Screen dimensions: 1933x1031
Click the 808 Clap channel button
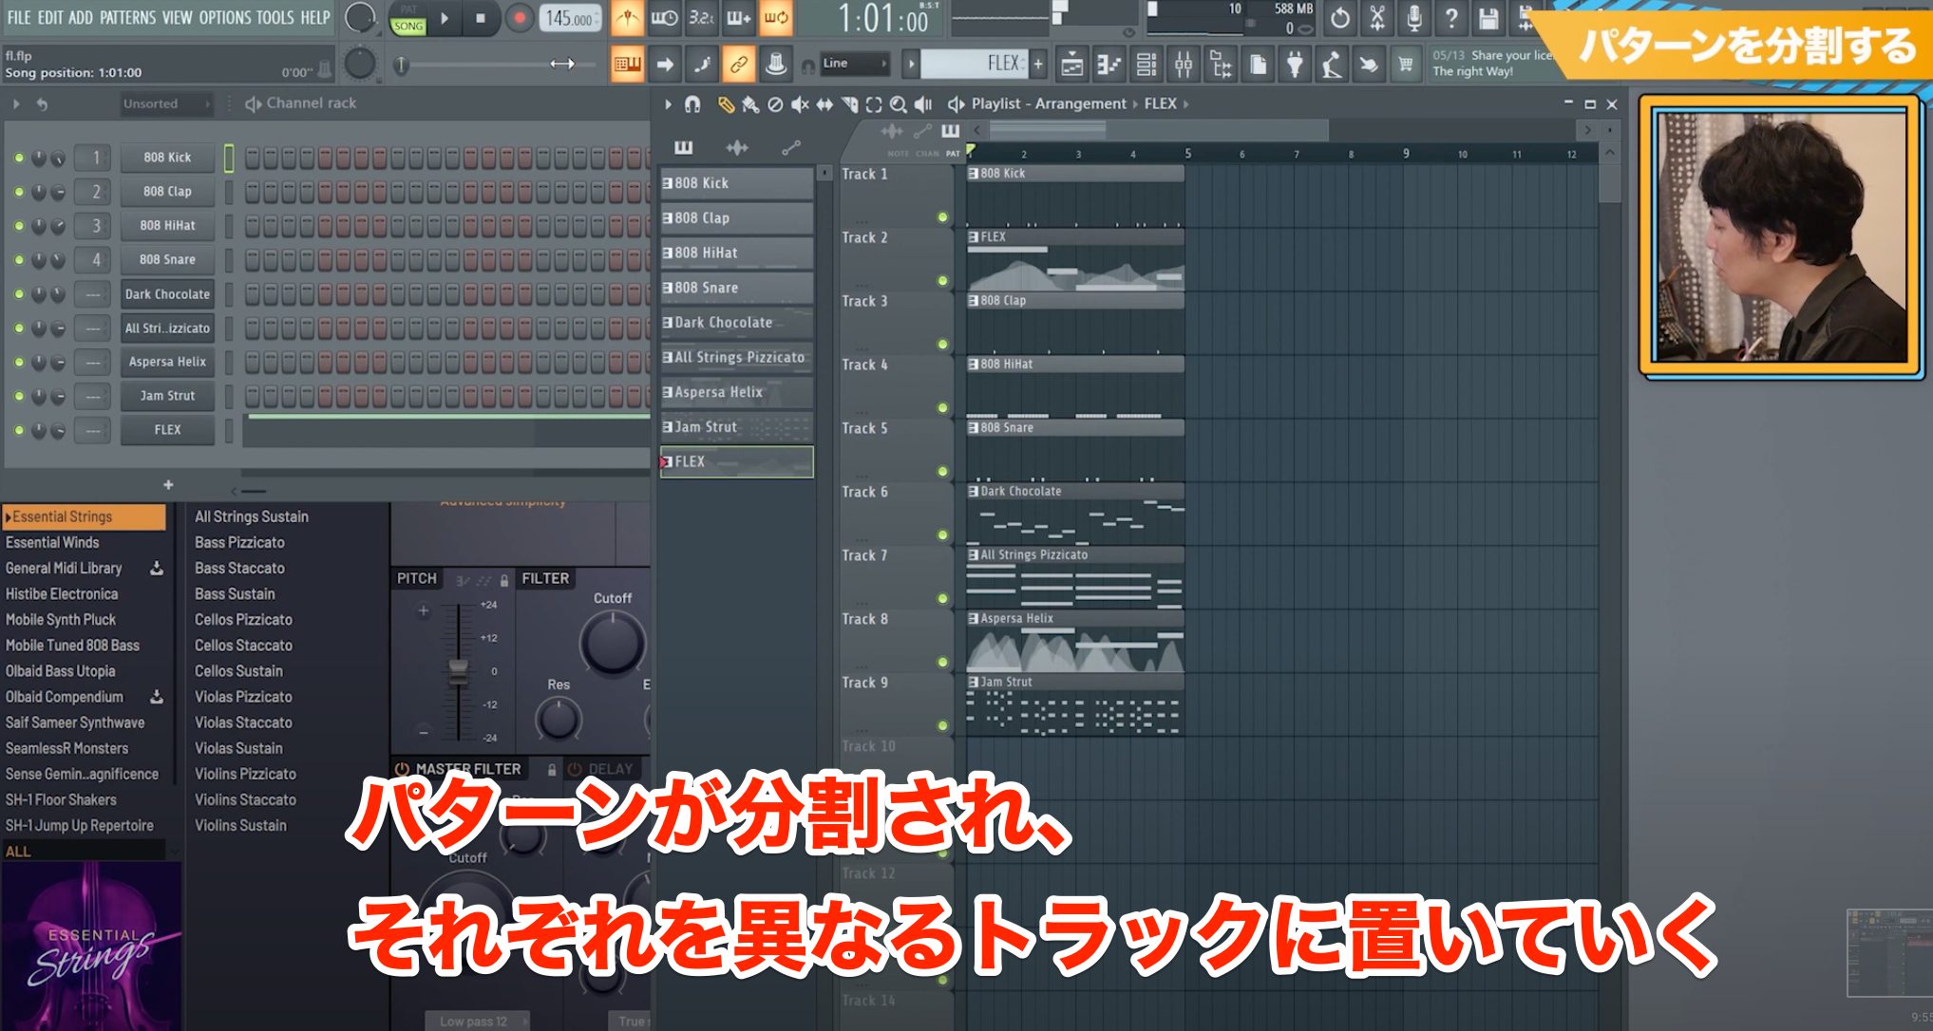[x=167, y=192]
